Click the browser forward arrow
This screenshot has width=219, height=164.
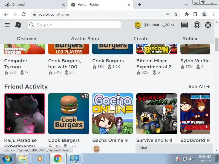pos(15,14)
